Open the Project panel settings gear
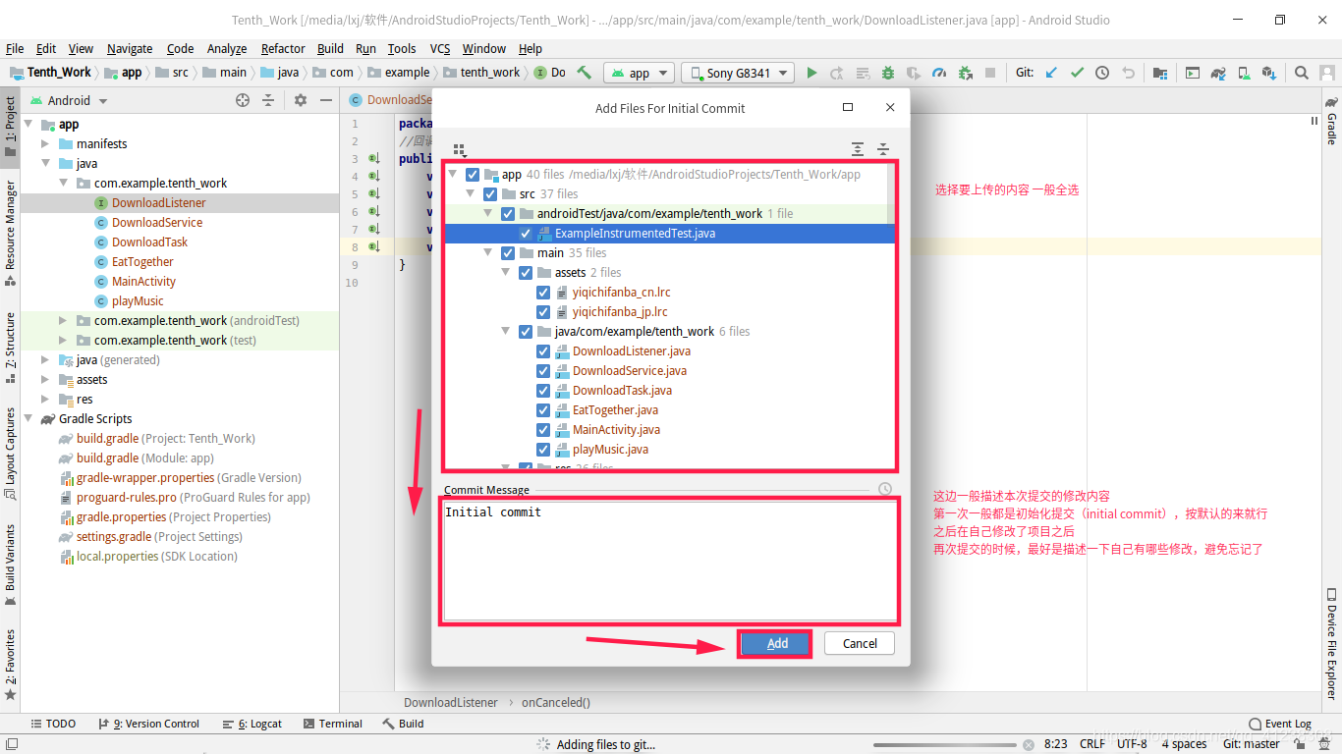Viewport: 1342px width, 754px height. (x=301, y=100)
